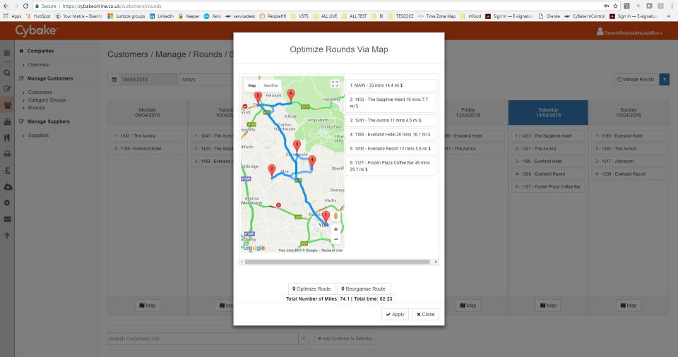678x357 pixels.
Task: Zoom out on the map with minus
Action: coord(335,239)
